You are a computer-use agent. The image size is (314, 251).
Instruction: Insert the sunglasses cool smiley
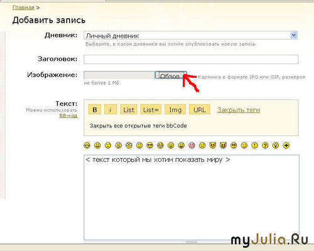[150, 146]
